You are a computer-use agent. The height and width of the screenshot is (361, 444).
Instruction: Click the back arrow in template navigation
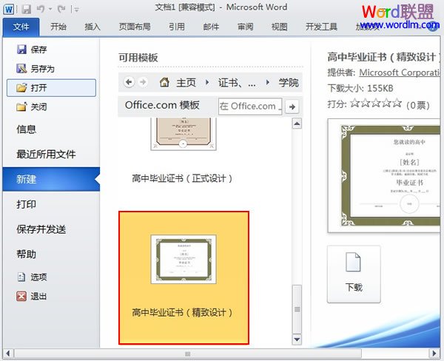click(x=129, y=82)
